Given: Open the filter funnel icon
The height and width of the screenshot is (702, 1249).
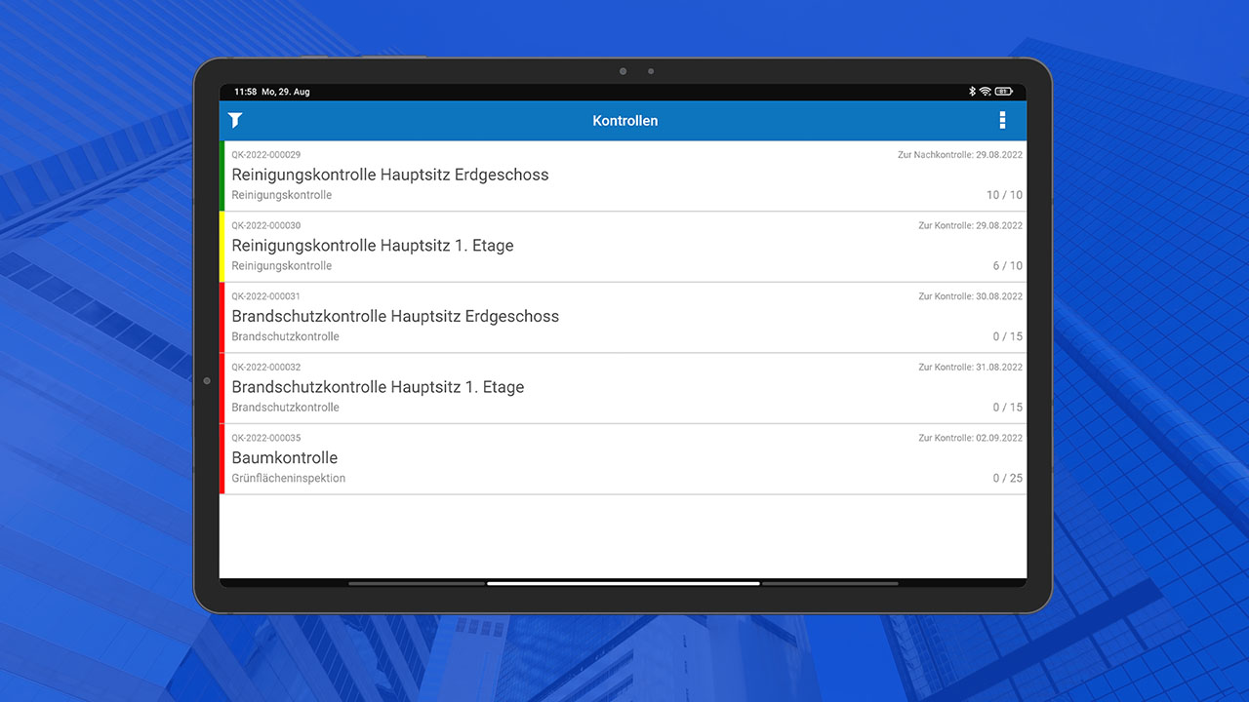Looking at the screenshot, I should (235, 120).
